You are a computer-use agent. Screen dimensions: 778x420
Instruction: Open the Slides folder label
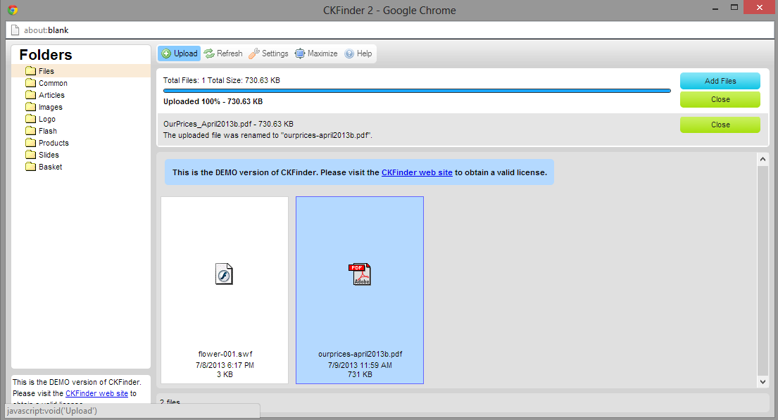point(49,155)
